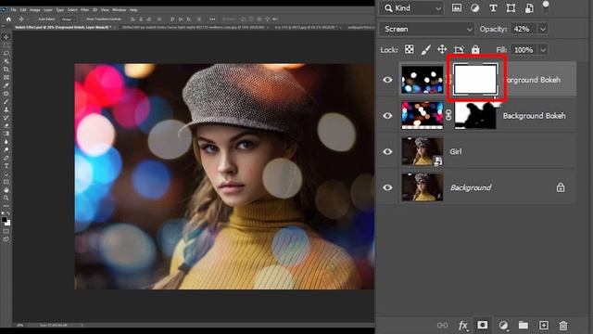This screenshot has width=593, height=334.
Task: Switch to the Bokeh Effect document tab
Action: (63, 27)
